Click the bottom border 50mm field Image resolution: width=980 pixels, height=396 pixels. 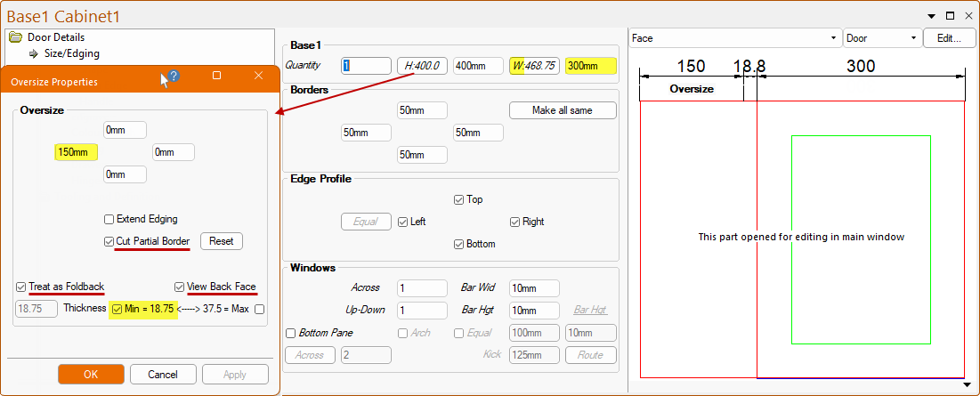423,154
